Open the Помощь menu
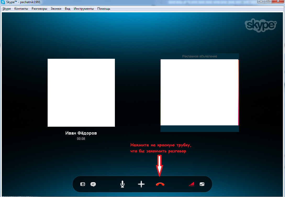The height and width of the screenshot is (197, 285). 104,9
